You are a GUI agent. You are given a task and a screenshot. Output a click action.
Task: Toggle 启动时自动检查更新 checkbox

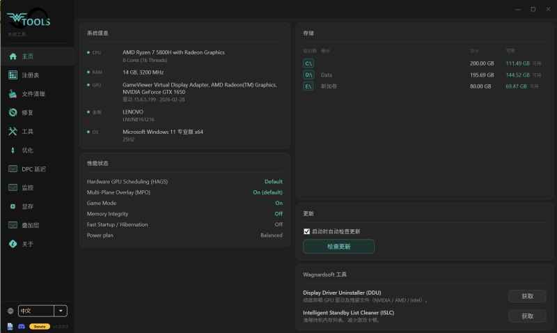306,231
